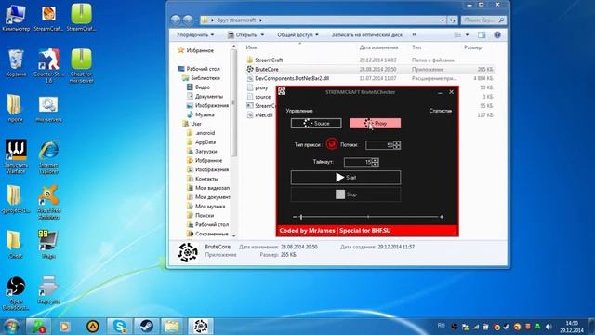Click the highlighted Proxy button in BruteChecker
The image size is (595, 335).
point(375,123)
